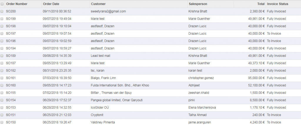Sort by the Salesperson column

click(198, 4)
